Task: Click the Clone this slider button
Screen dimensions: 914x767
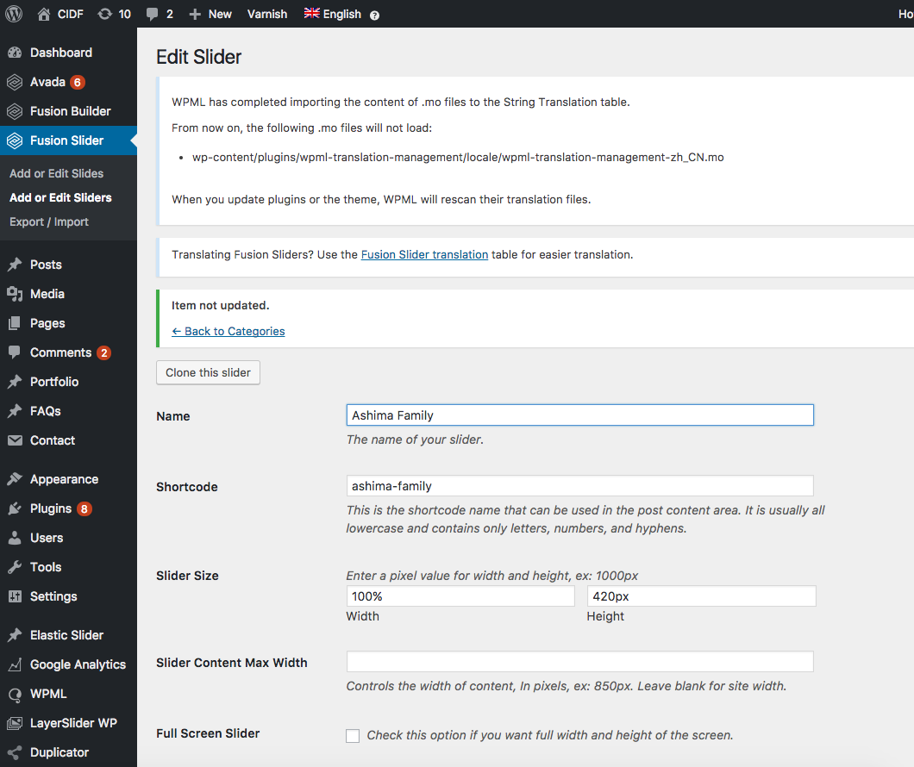Action: [208, 372]
